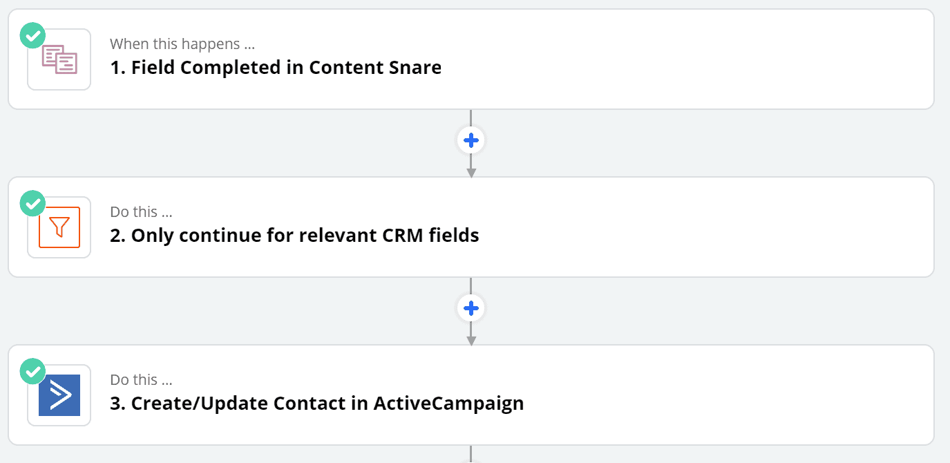The width and height of the screenshot is (950, 463).
Task: Expand Create/Update Contact in ActiveCampaign step
Action: 471,395
